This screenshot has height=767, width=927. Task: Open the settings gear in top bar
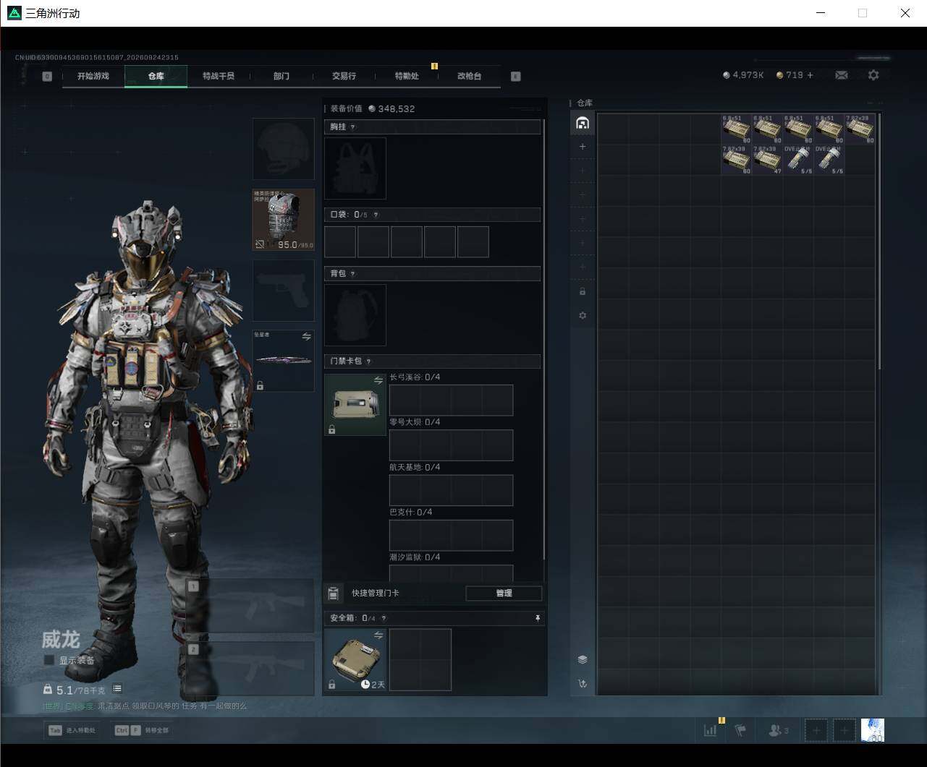pos(873,75)
